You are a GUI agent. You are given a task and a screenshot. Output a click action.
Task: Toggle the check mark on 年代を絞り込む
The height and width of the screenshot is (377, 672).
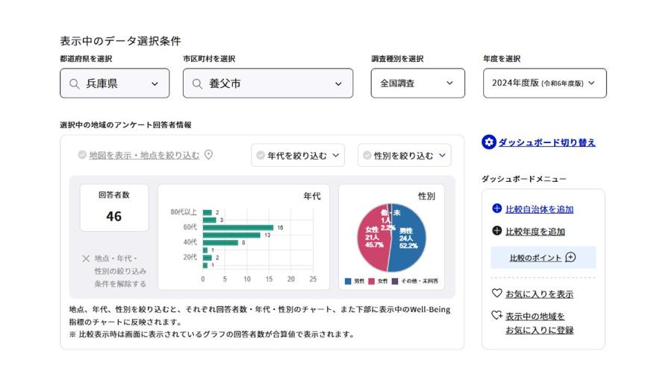(x=261, y=156)
